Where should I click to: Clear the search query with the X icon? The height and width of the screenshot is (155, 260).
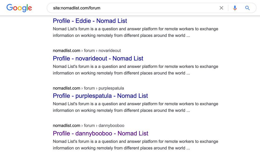(221, 8)
